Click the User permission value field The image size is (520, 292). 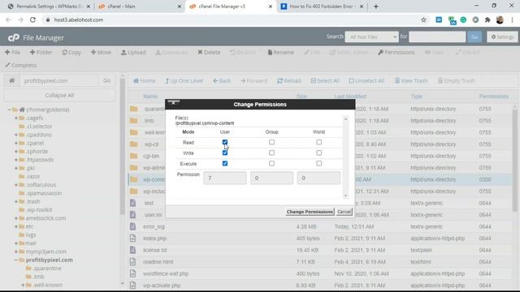click(x=225, y=178)
